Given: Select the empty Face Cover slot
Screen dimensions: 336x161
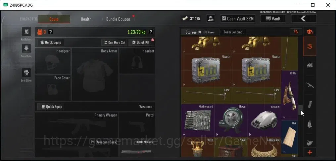Looking at the screenshot, I should click(53, 88).
